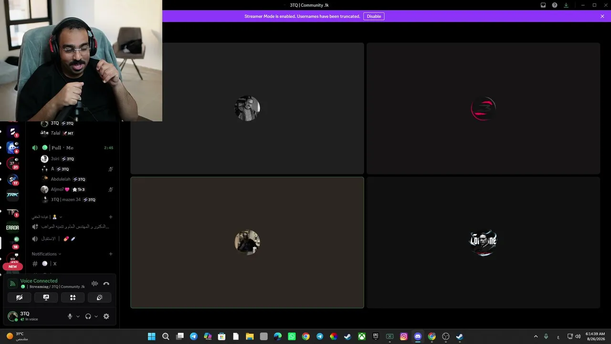Screen dimensions: 611x344
Task: Open File Explorer from the taskbar
Action: click(250, 336)
